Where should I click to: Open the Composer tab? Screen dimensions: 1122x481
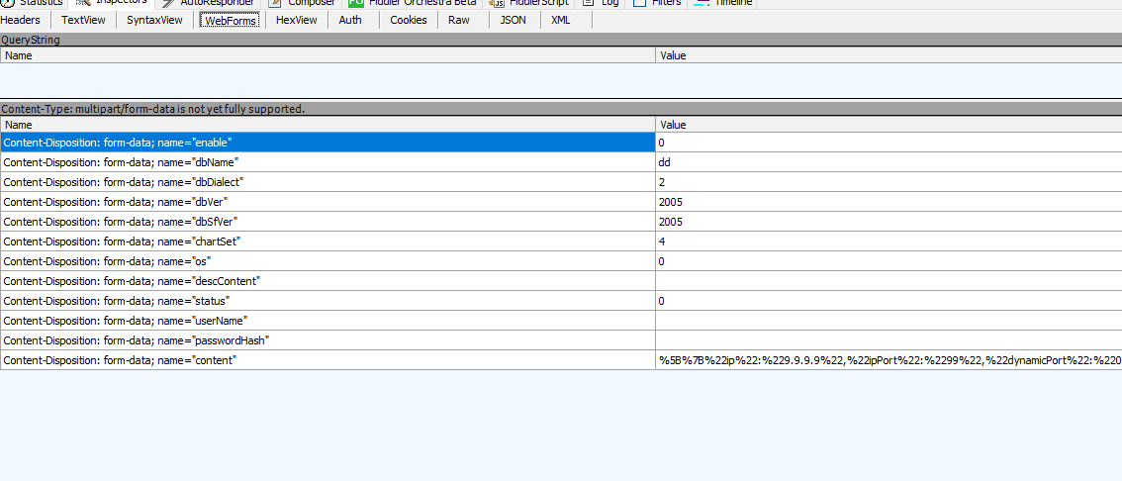(301, 4)
